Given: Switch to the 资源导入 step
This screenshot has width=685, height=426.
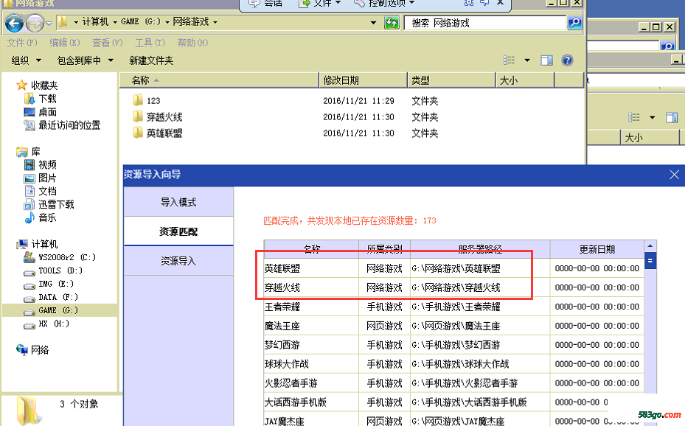Looking at the screenshot, I should pos(178,261).
